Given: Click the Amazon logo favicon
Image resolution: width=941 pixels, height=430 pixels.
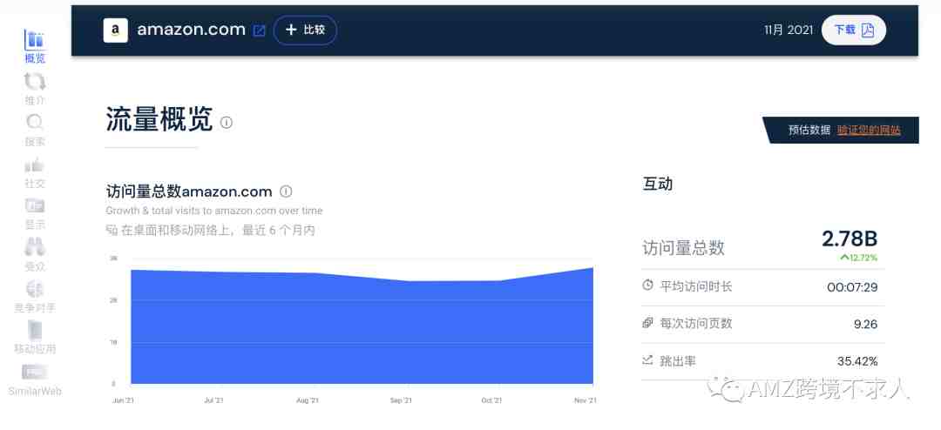Looking at the screenshot, I should click(115, 30).
